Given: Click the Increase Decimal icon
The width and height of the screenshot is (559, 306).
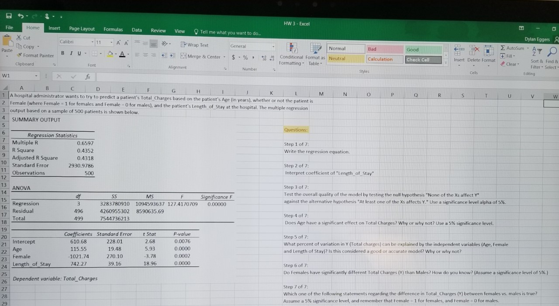Looking at the screenshot, I should point(263,57).
